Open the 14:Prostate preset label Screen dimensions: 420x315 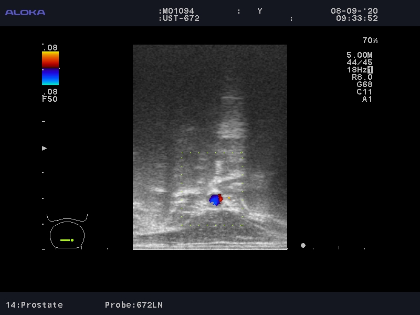[x=34, y=304]
